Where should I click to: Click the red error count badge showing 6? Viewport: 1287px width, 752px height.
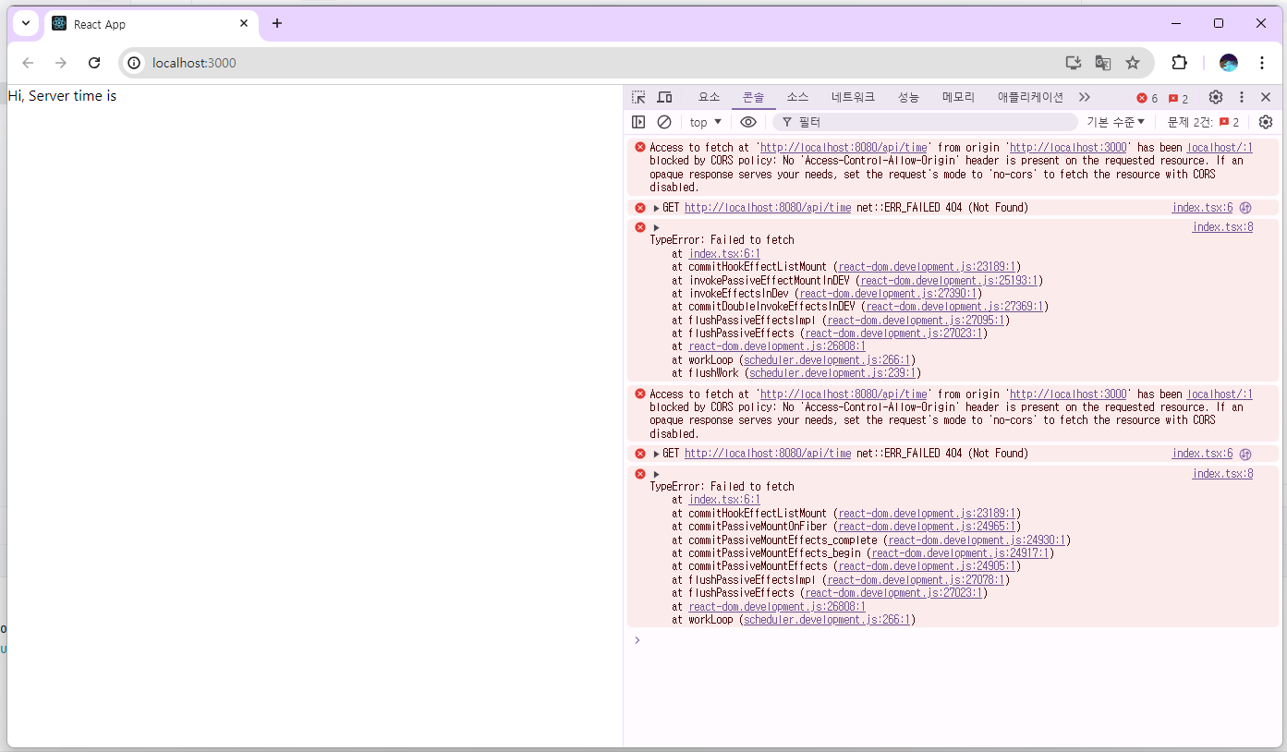[x=1147, y=98]
